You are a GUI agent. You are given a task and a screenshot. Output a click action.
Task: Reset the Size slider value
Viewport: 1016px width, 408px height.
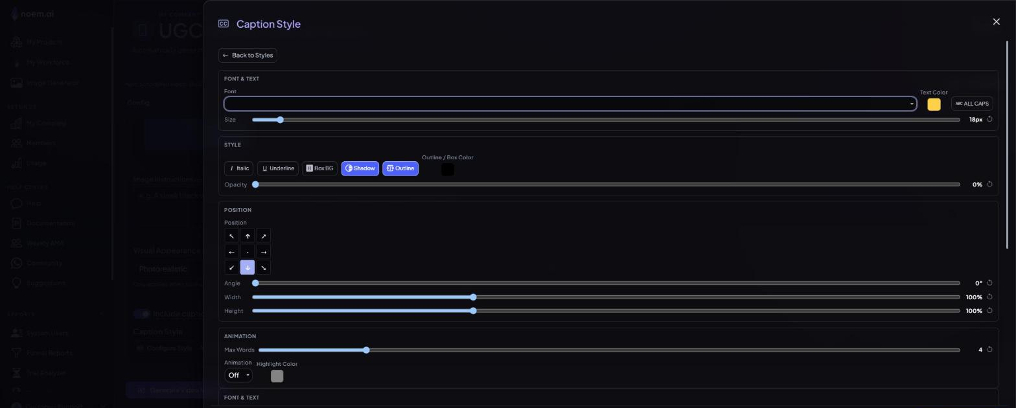989,119
